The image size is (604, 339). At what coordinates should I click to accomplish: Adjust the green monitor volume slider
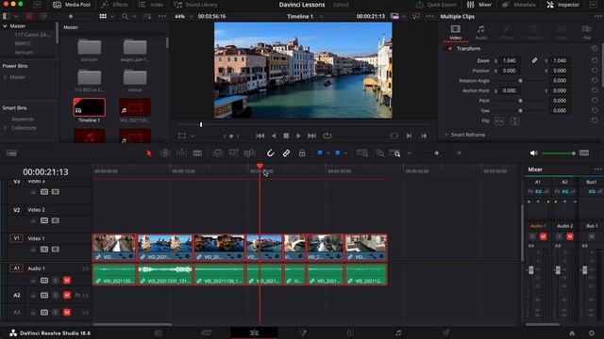pos(559,153)
